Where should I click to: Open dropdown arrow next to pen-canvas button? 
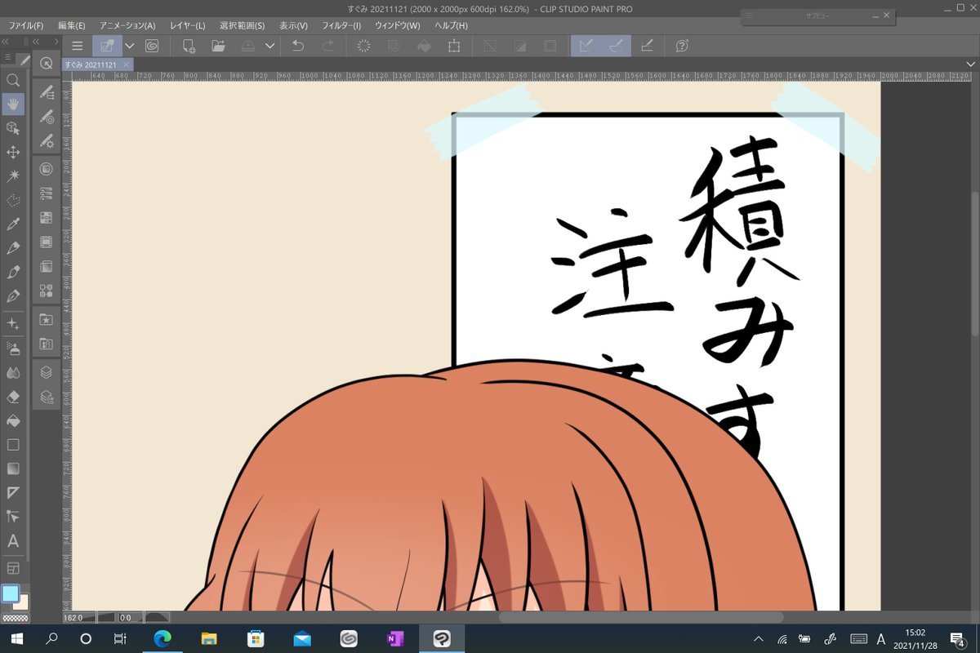pos(129,47)
